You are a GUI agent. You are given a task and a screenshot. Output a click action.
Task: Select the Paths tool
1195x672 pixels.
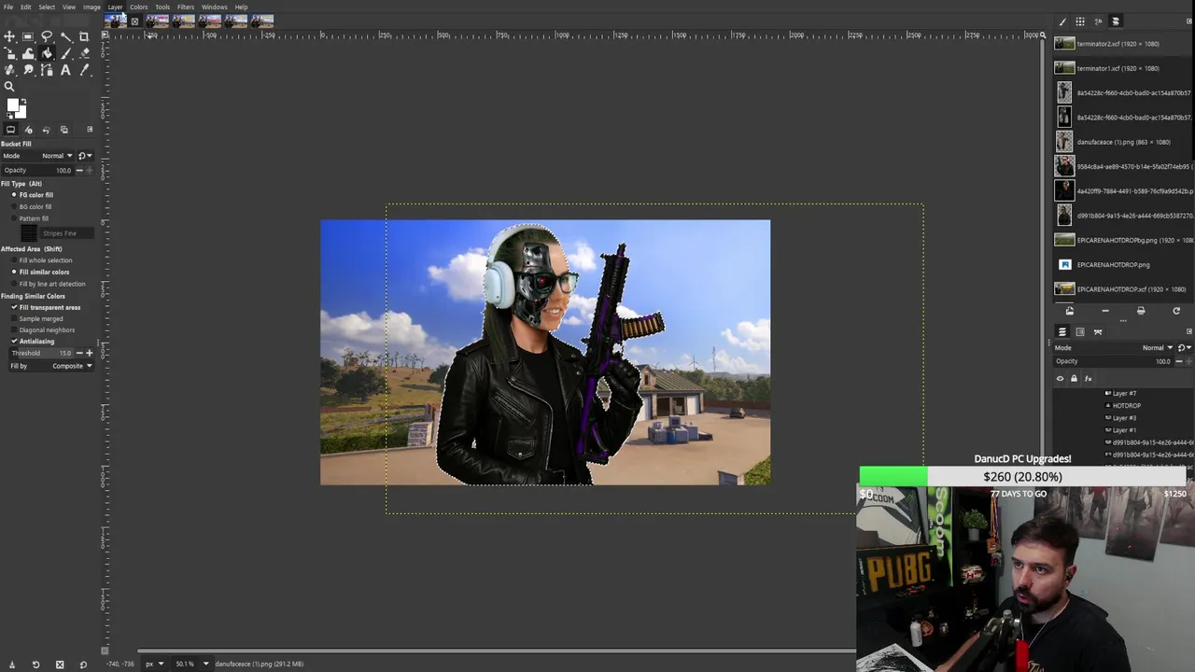47,69
